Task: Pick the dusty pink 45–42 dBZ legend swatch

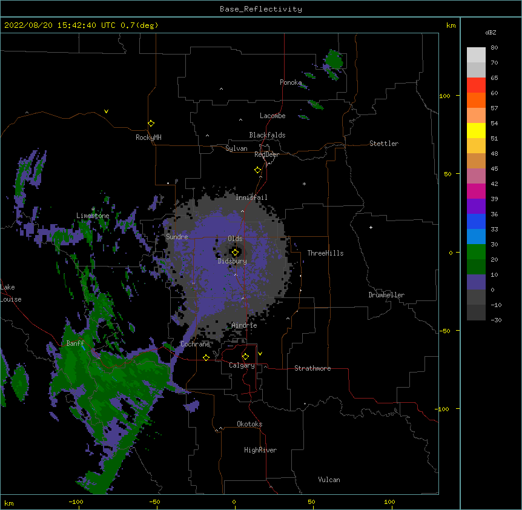Action: coord(476,176)
